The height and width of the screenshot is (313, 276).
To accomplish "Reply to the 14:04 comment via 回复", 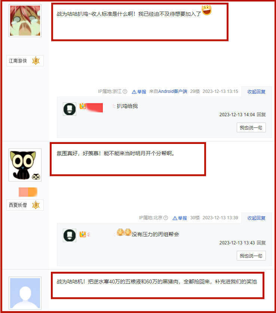I will tap(261, 114).
